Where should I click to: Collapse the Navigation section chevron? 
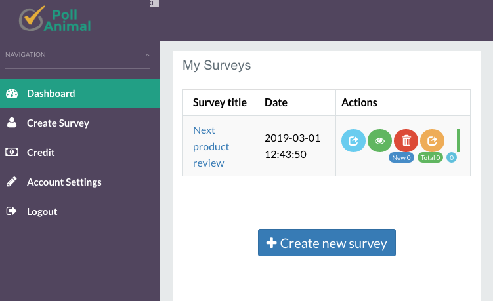[147, 55]
